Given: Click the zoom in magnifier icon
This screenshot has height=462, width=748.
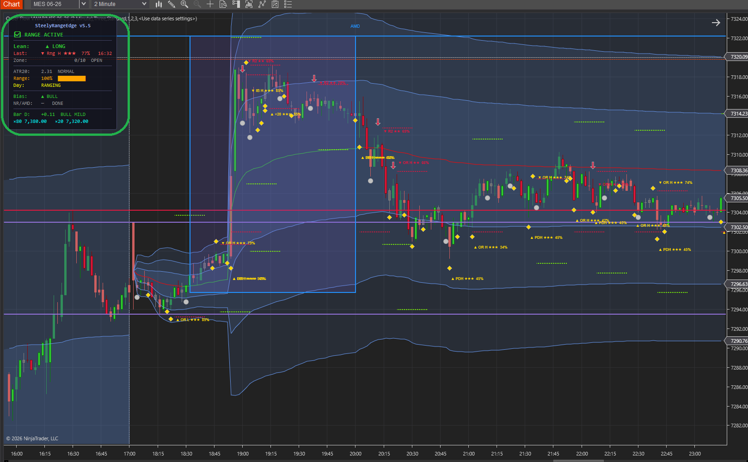Looking at the screenshot, I should (184, 4).
